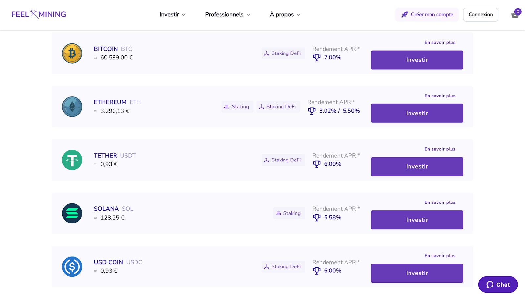
Task: Click the Solana coin icon
Action: 72,213
